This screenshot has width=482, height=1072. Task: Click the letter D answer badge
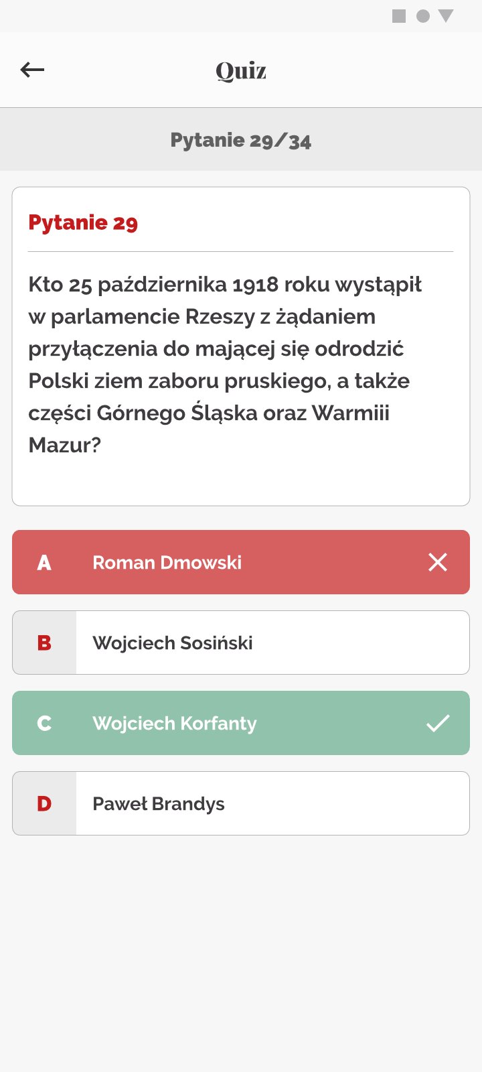44,803
